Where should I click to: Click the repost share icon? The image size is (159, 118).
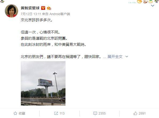pyautogui.click(x=56, y=113)
